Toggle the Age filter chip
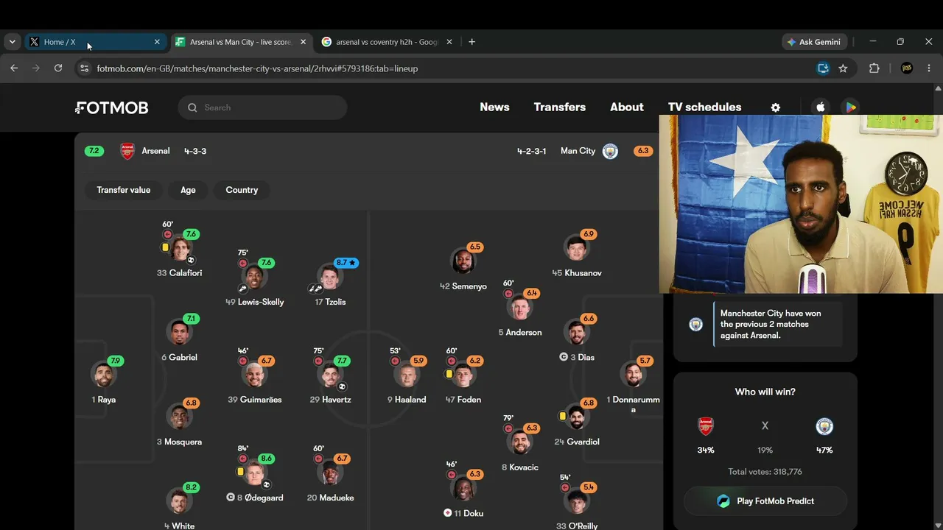This screenshot has height=530, width=943. pyautogui.click(x=188, y=190)
